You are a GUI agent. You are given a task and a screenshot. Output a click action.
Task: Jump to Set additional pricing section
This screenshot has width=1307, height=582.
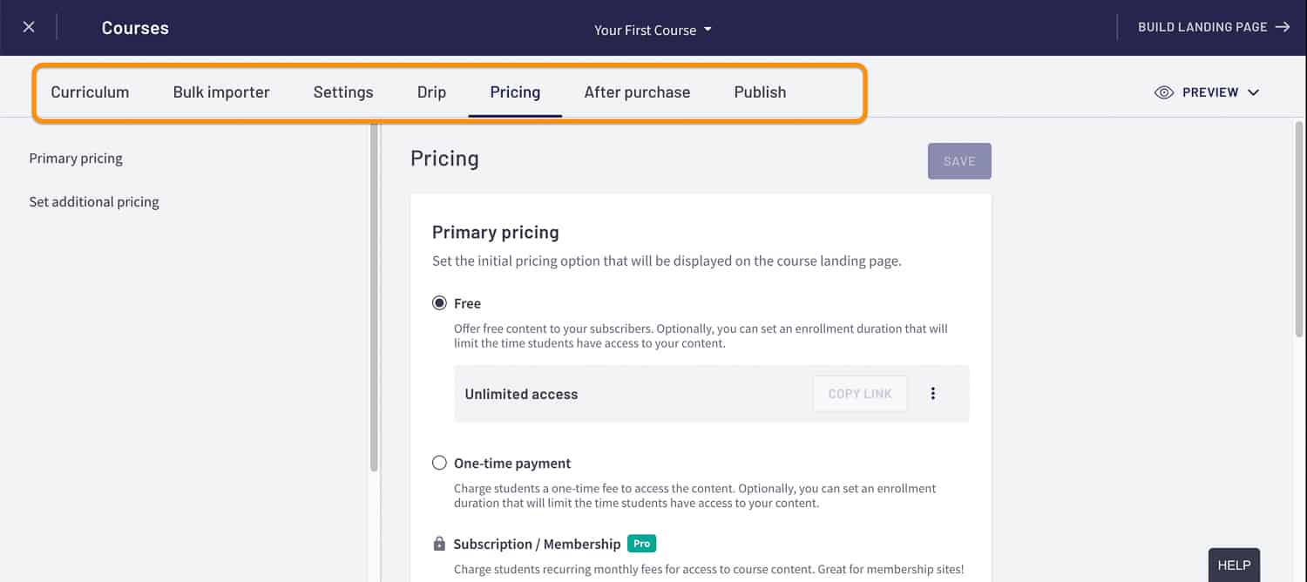[x=94, y=202]
